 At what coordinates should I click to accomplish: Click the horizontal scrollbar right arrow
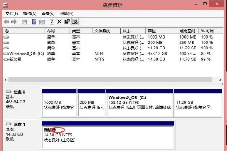pos(220,80)
